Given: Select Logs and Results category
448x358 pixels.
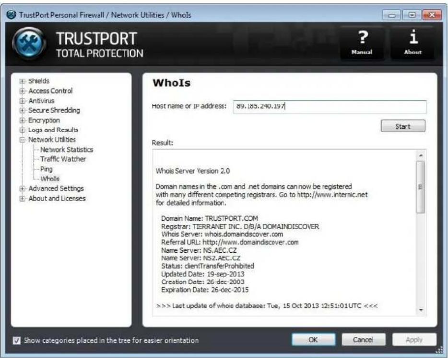Looking at the screenshot, I should 53,130.
